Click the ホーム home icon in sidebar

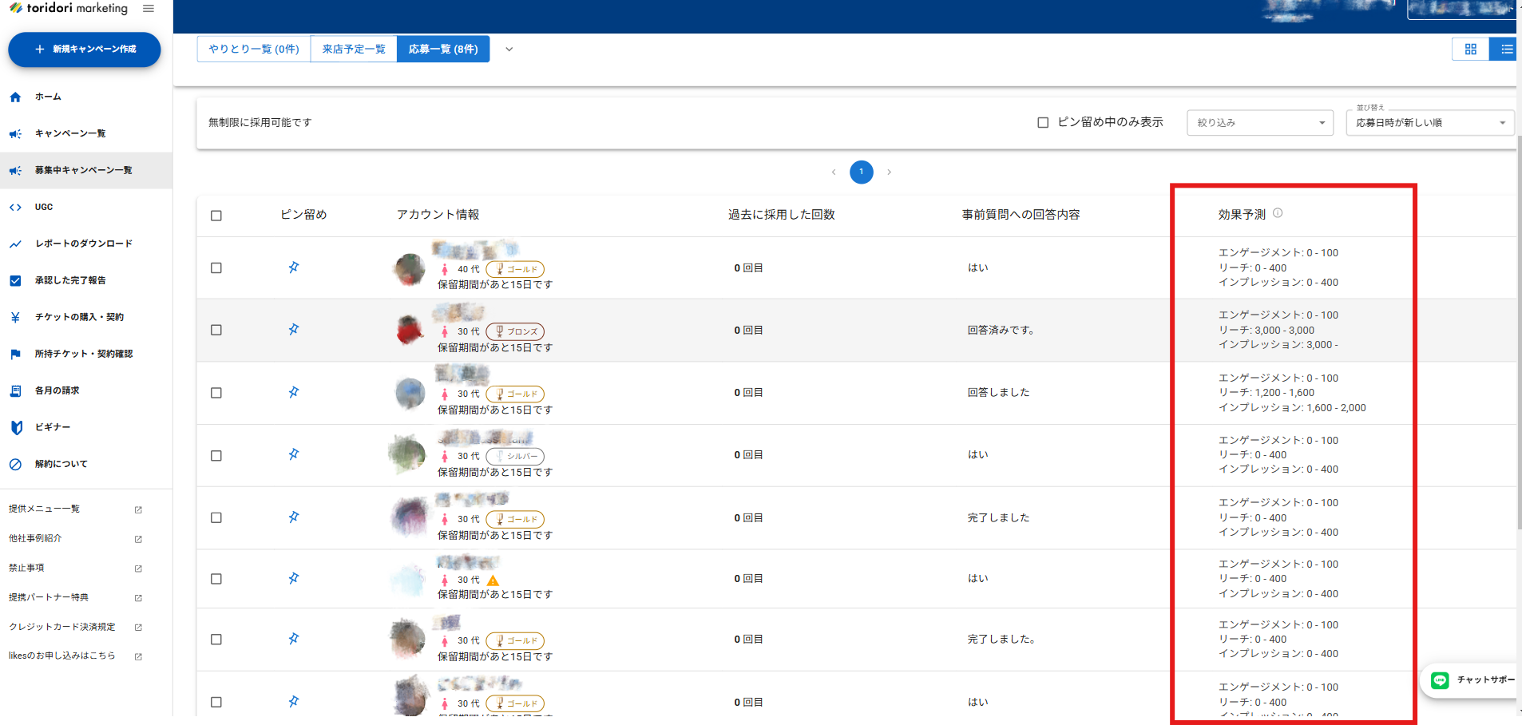pos(15,97)
